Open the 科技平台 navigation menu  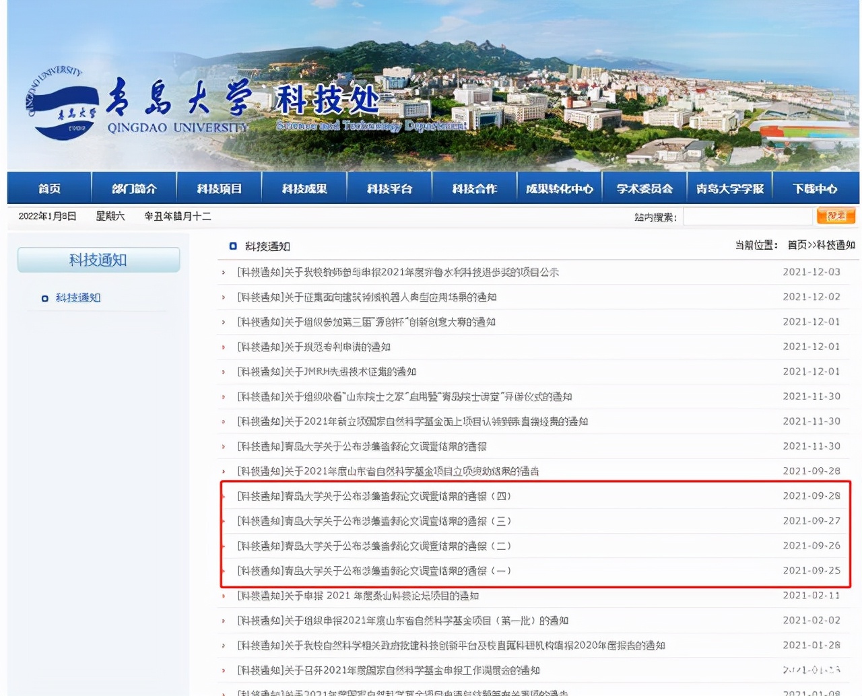coord(389,188)
